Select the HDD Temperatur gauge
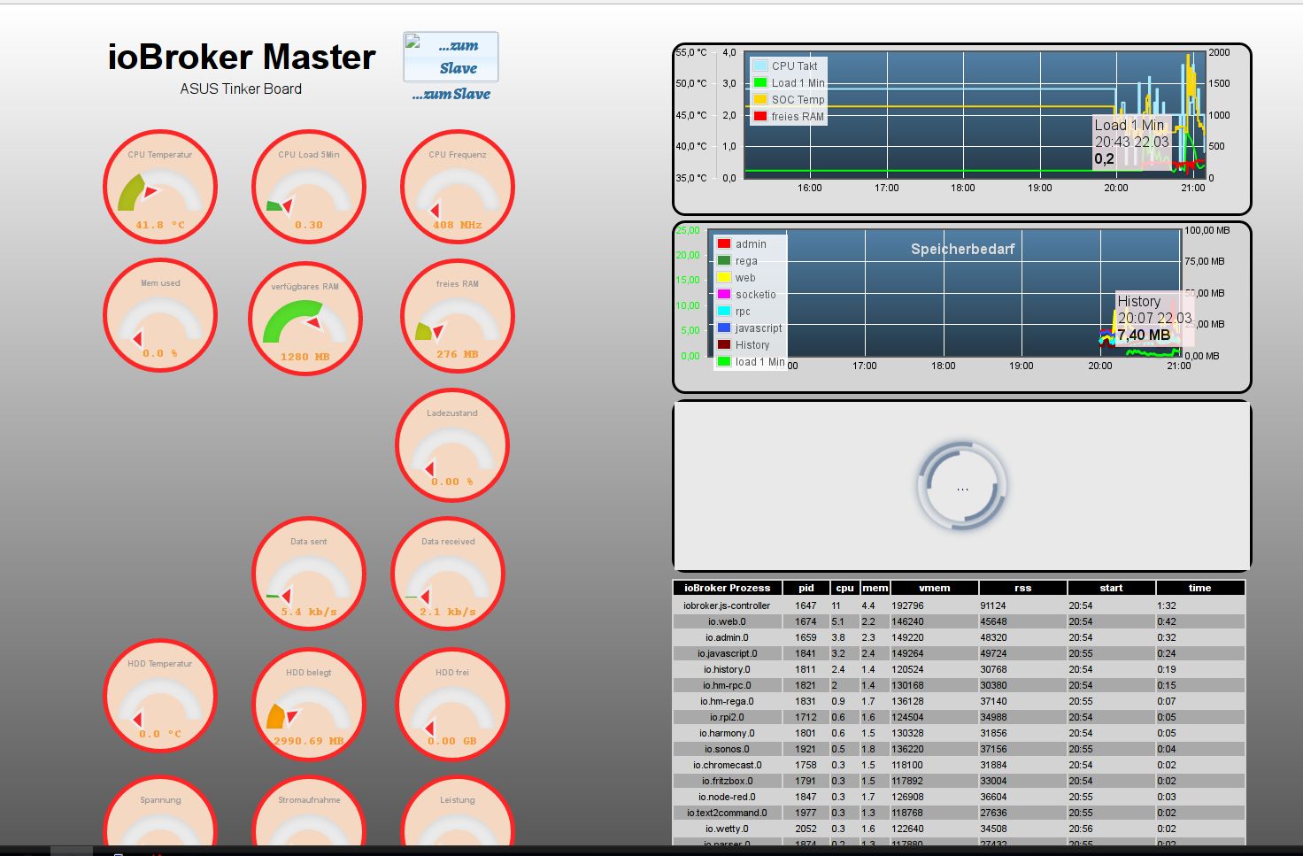This screenshot has height=856, width=1303. (160, 696)
